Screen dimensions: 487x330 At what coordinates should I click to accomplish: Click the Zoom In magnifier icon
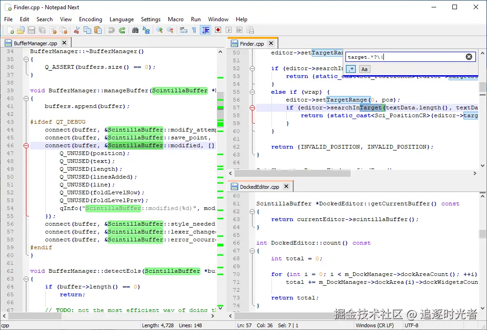pyautogui.click(x=160, y=30)
